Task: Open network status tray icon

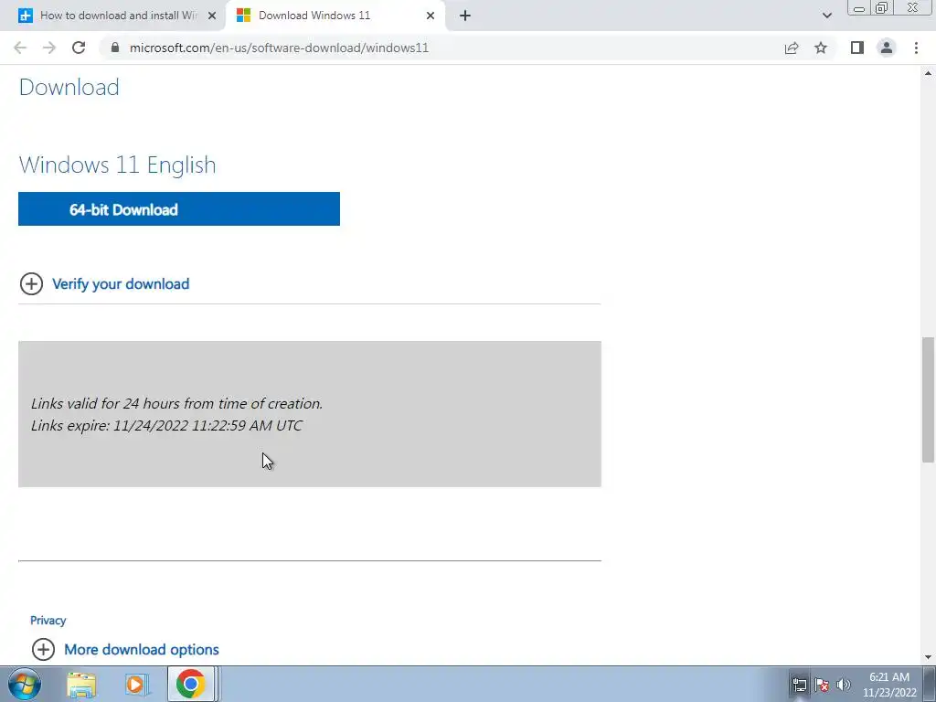Action: pyautogui.click(x=799, y=685)
